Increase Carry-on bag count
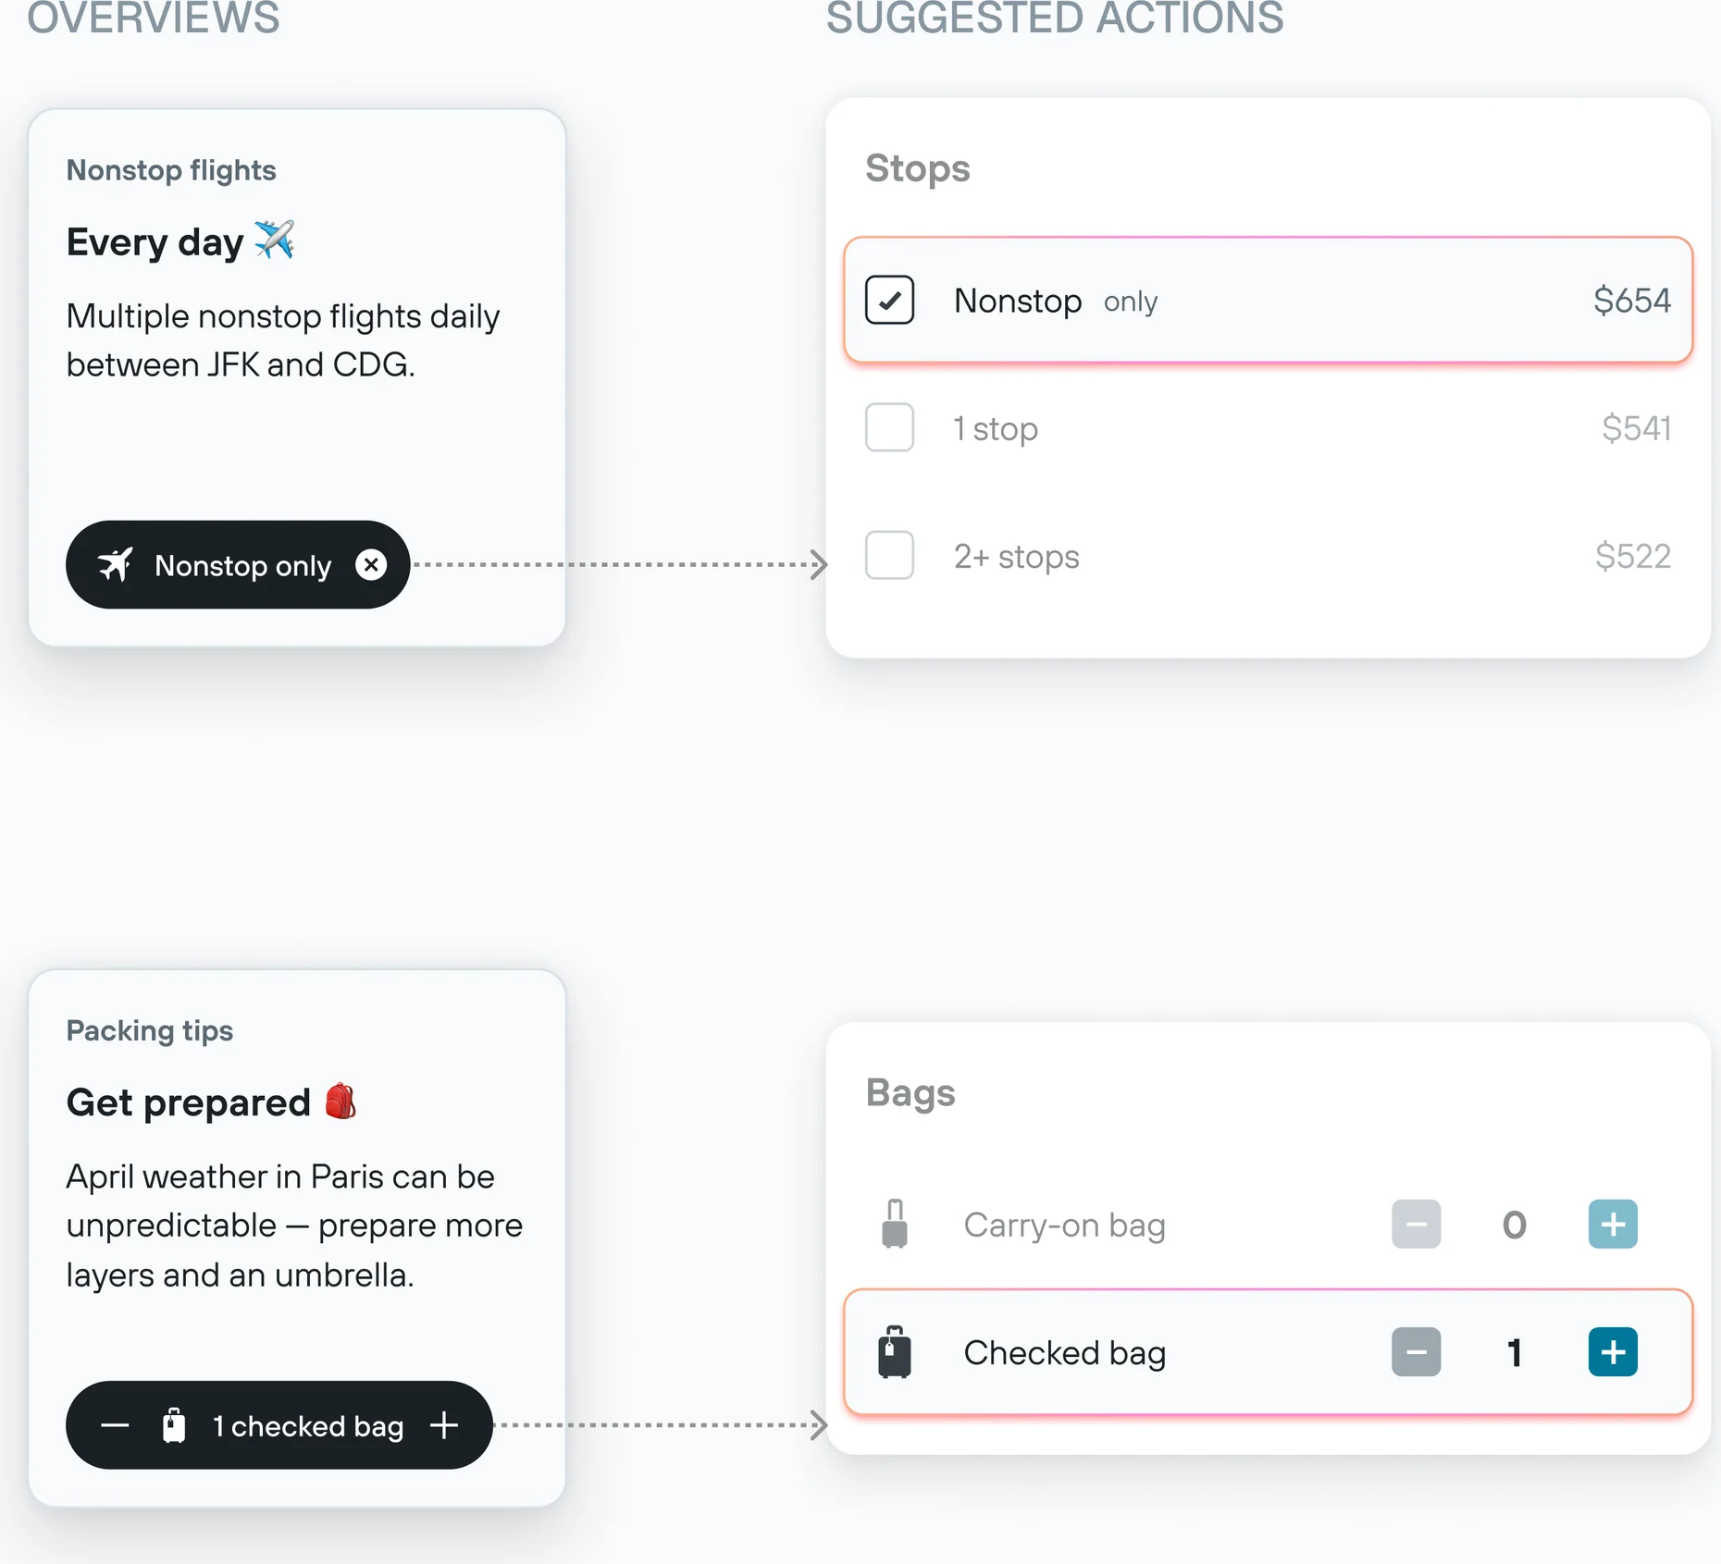This screenshot has height=1564, width=1721. point(1613,1224)
